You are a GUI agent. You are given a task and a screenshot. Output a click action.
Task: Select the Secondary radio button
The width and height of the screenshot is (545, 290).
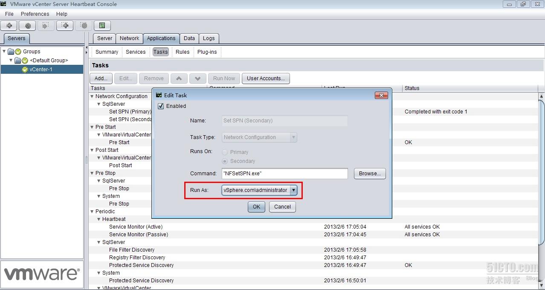(x=225, y=161)
